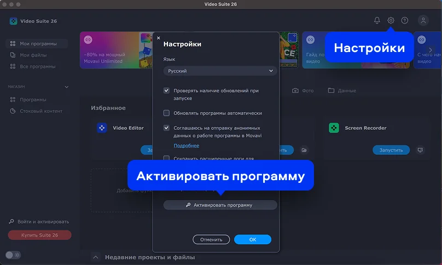Open the notifications bell icon
This screenshot has height=265, width=442.
tap(377, 20)
